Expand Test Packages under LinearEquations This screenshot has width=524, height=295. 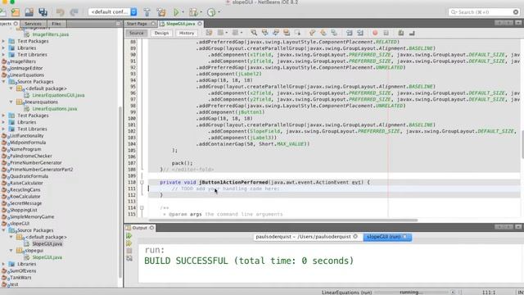[x=3, y=116]
